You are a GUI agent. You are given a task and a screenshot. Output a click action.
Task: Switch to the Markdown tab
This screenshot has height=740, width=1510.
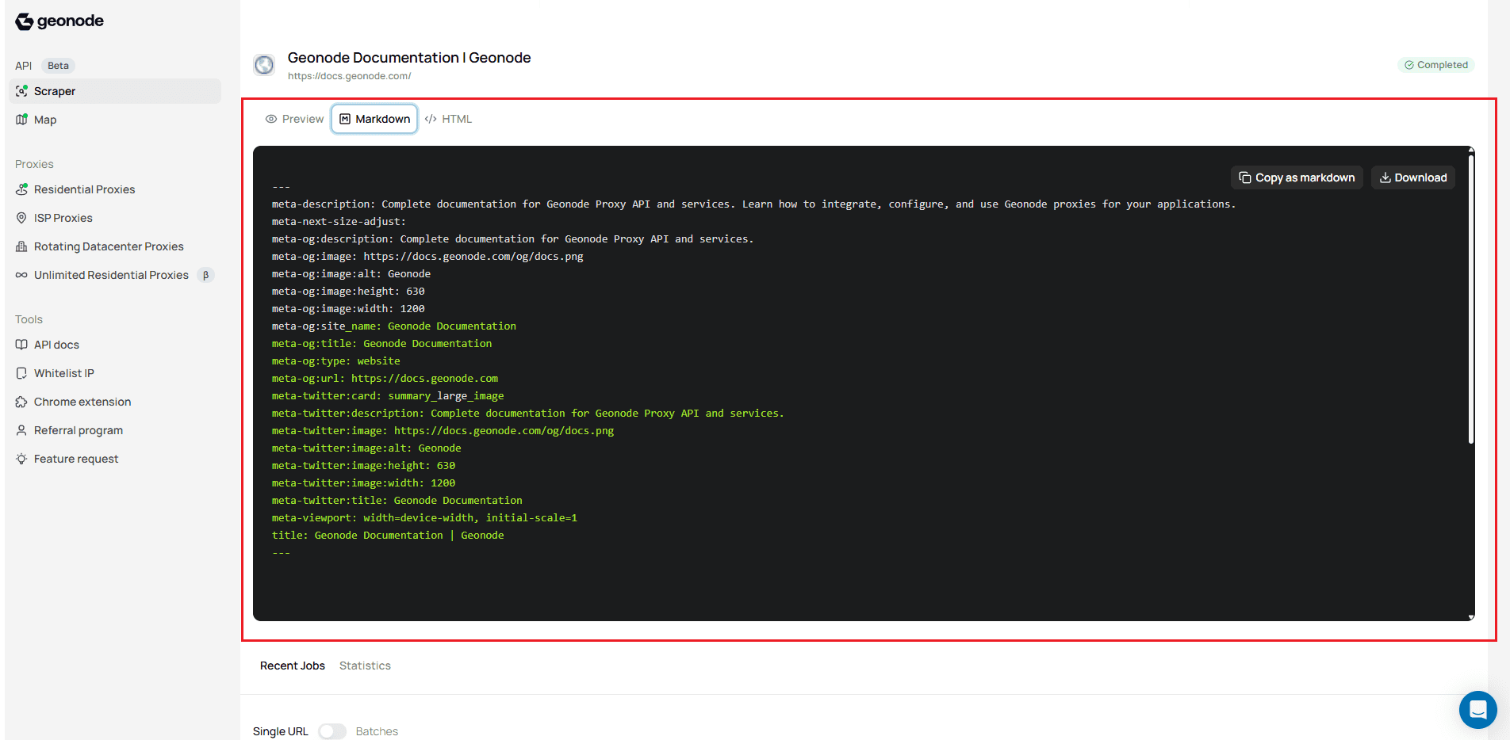374,119
